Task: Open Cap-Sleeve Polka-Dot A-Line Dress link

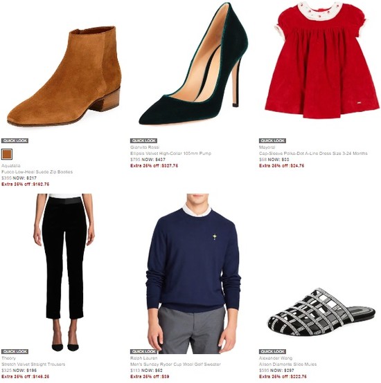Action: (313, 153)
